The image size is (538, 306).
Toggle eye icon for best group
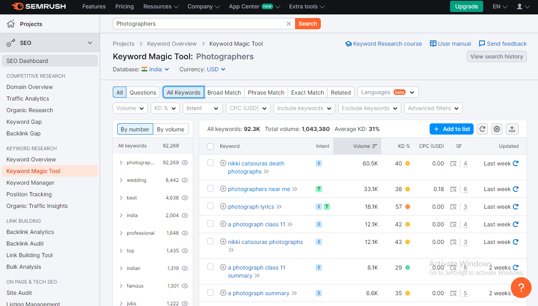[185, 198]
